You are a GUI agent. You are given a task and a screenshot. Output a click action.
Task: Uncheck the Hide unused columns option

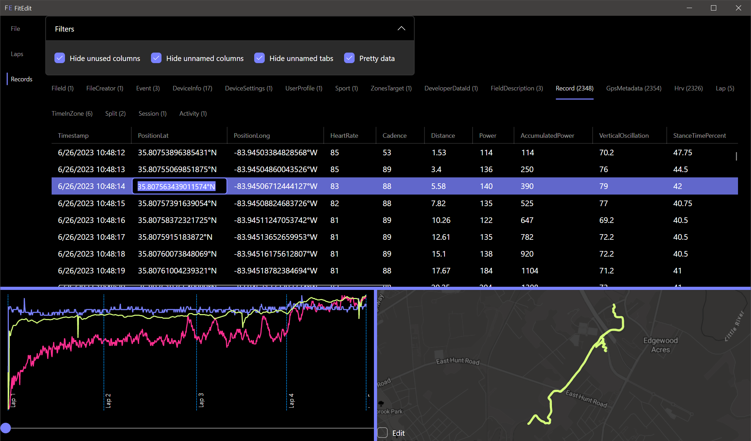60,58
